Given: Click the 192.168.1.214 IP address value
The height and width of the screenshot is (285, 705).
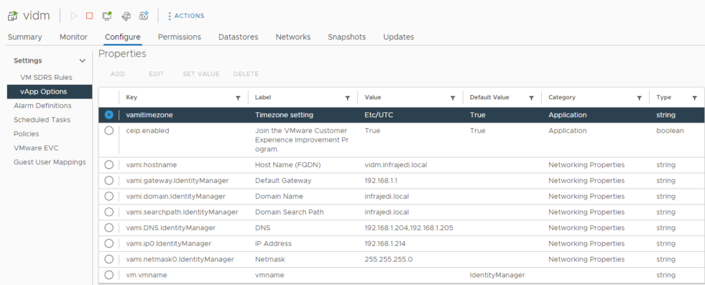Looking at the screenshot, I should coord(384,244).
